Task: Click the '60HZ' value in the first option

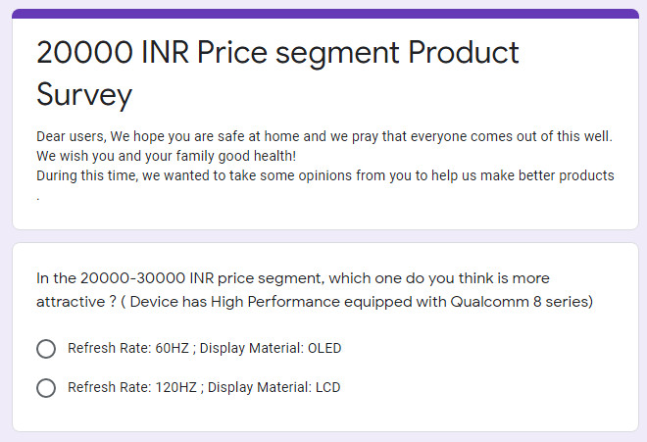Action: tap(173, 348)
